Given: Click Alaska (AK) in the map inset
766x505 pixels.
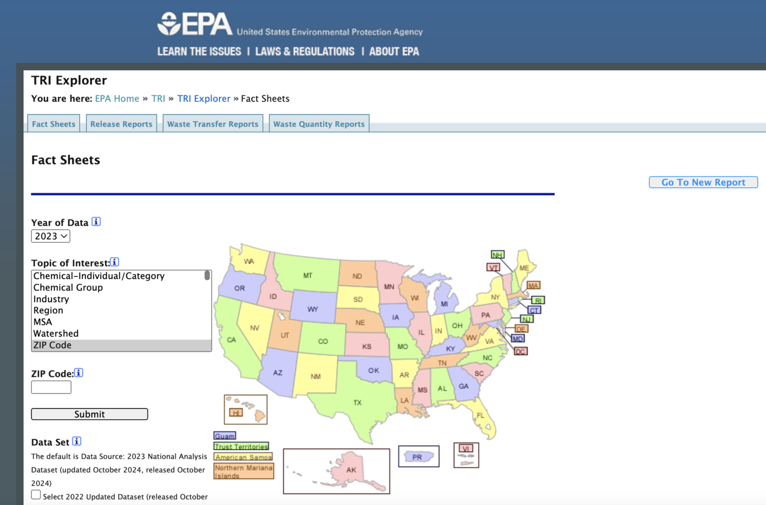Looking at the screenshot, I should (x=351, y=470).
